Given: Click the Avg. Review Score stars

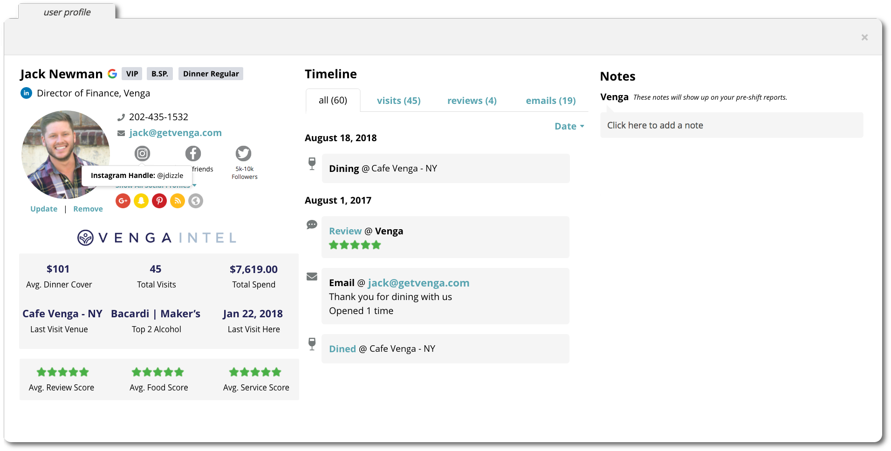Looking at the screenshot, I should (62, 372).
